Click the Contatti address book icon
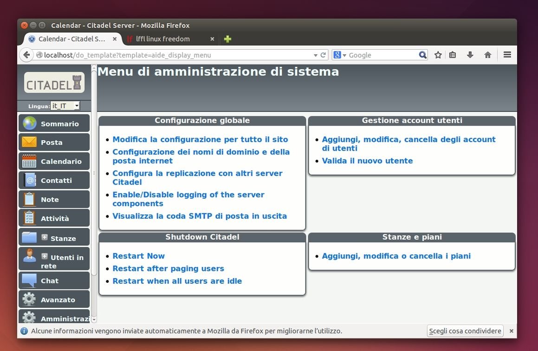538x351 pixels. 29,180
